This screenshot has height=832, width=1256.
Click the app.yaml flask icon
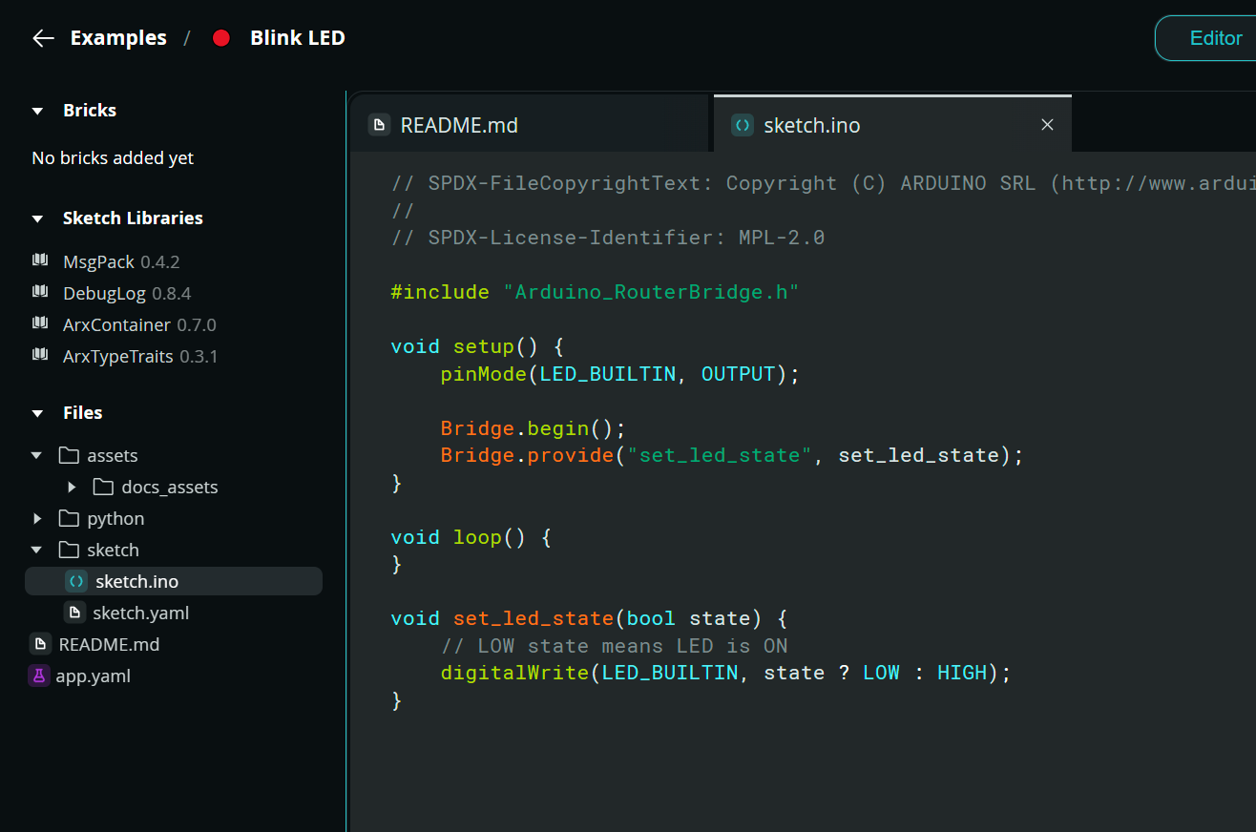[39, 676]
